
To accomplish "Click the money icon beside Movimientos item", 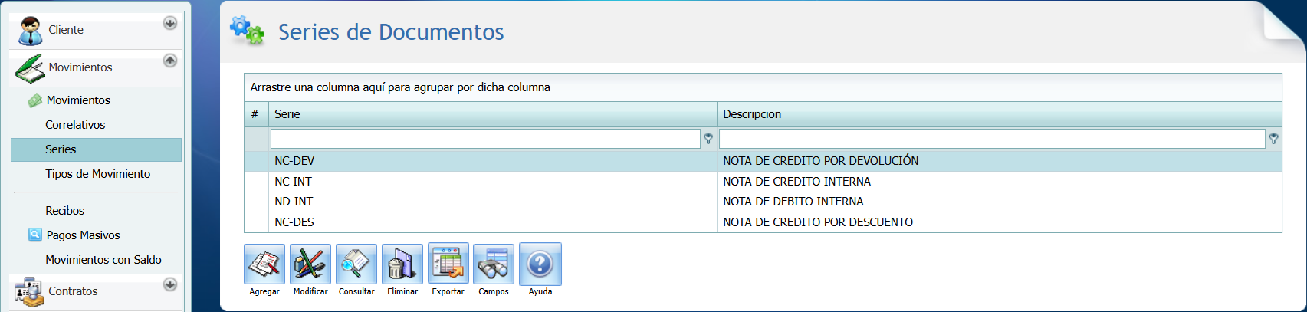I will click(x=34, y=100).
